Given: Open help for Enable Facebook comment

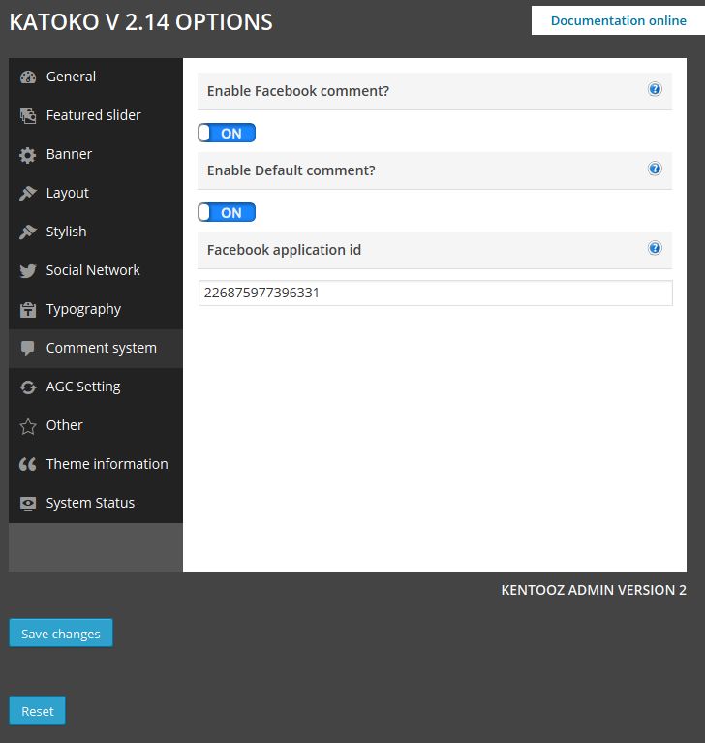Looking at the screenshot, I should coord(655,89).
